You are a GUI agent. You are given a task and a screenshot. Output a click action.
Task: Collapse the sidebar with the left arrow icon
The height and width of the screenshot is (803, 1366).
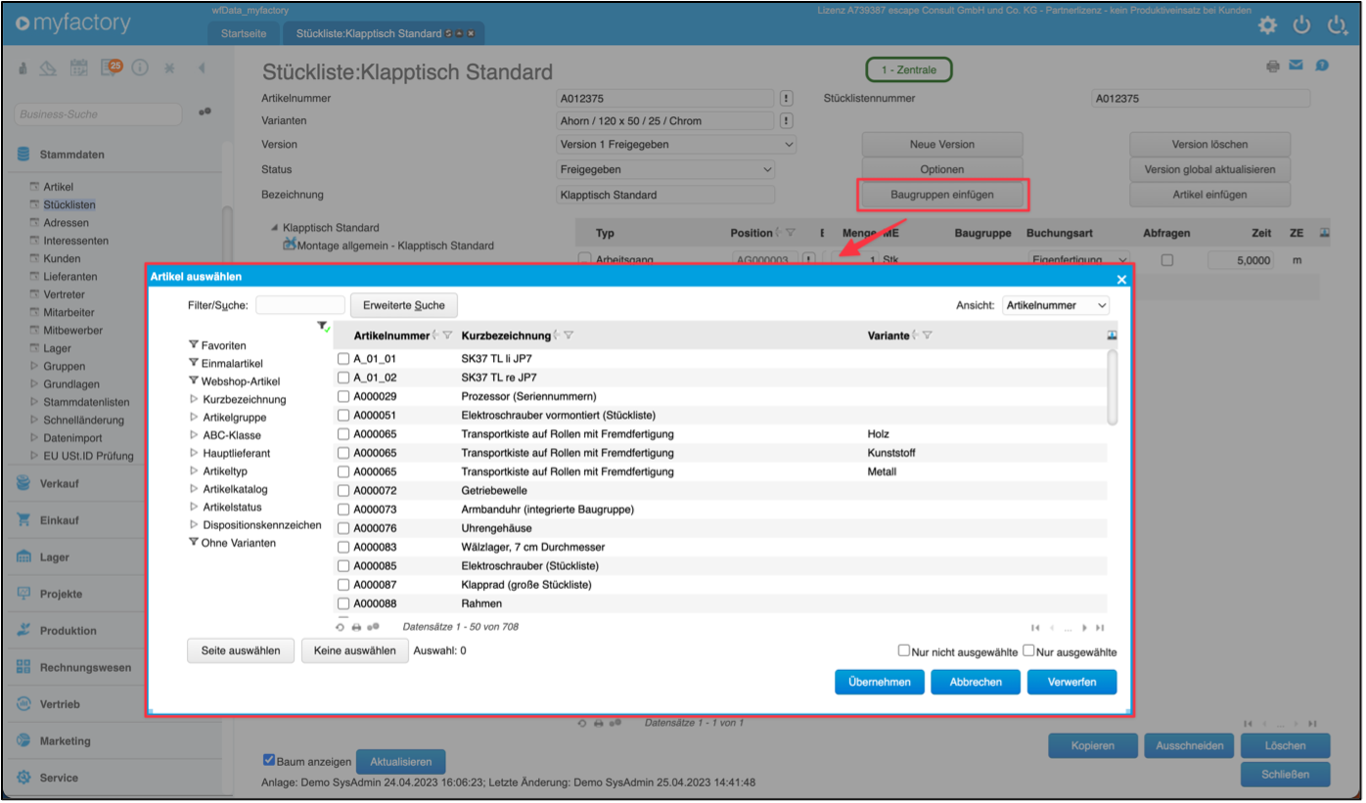[x=202, y=68]
